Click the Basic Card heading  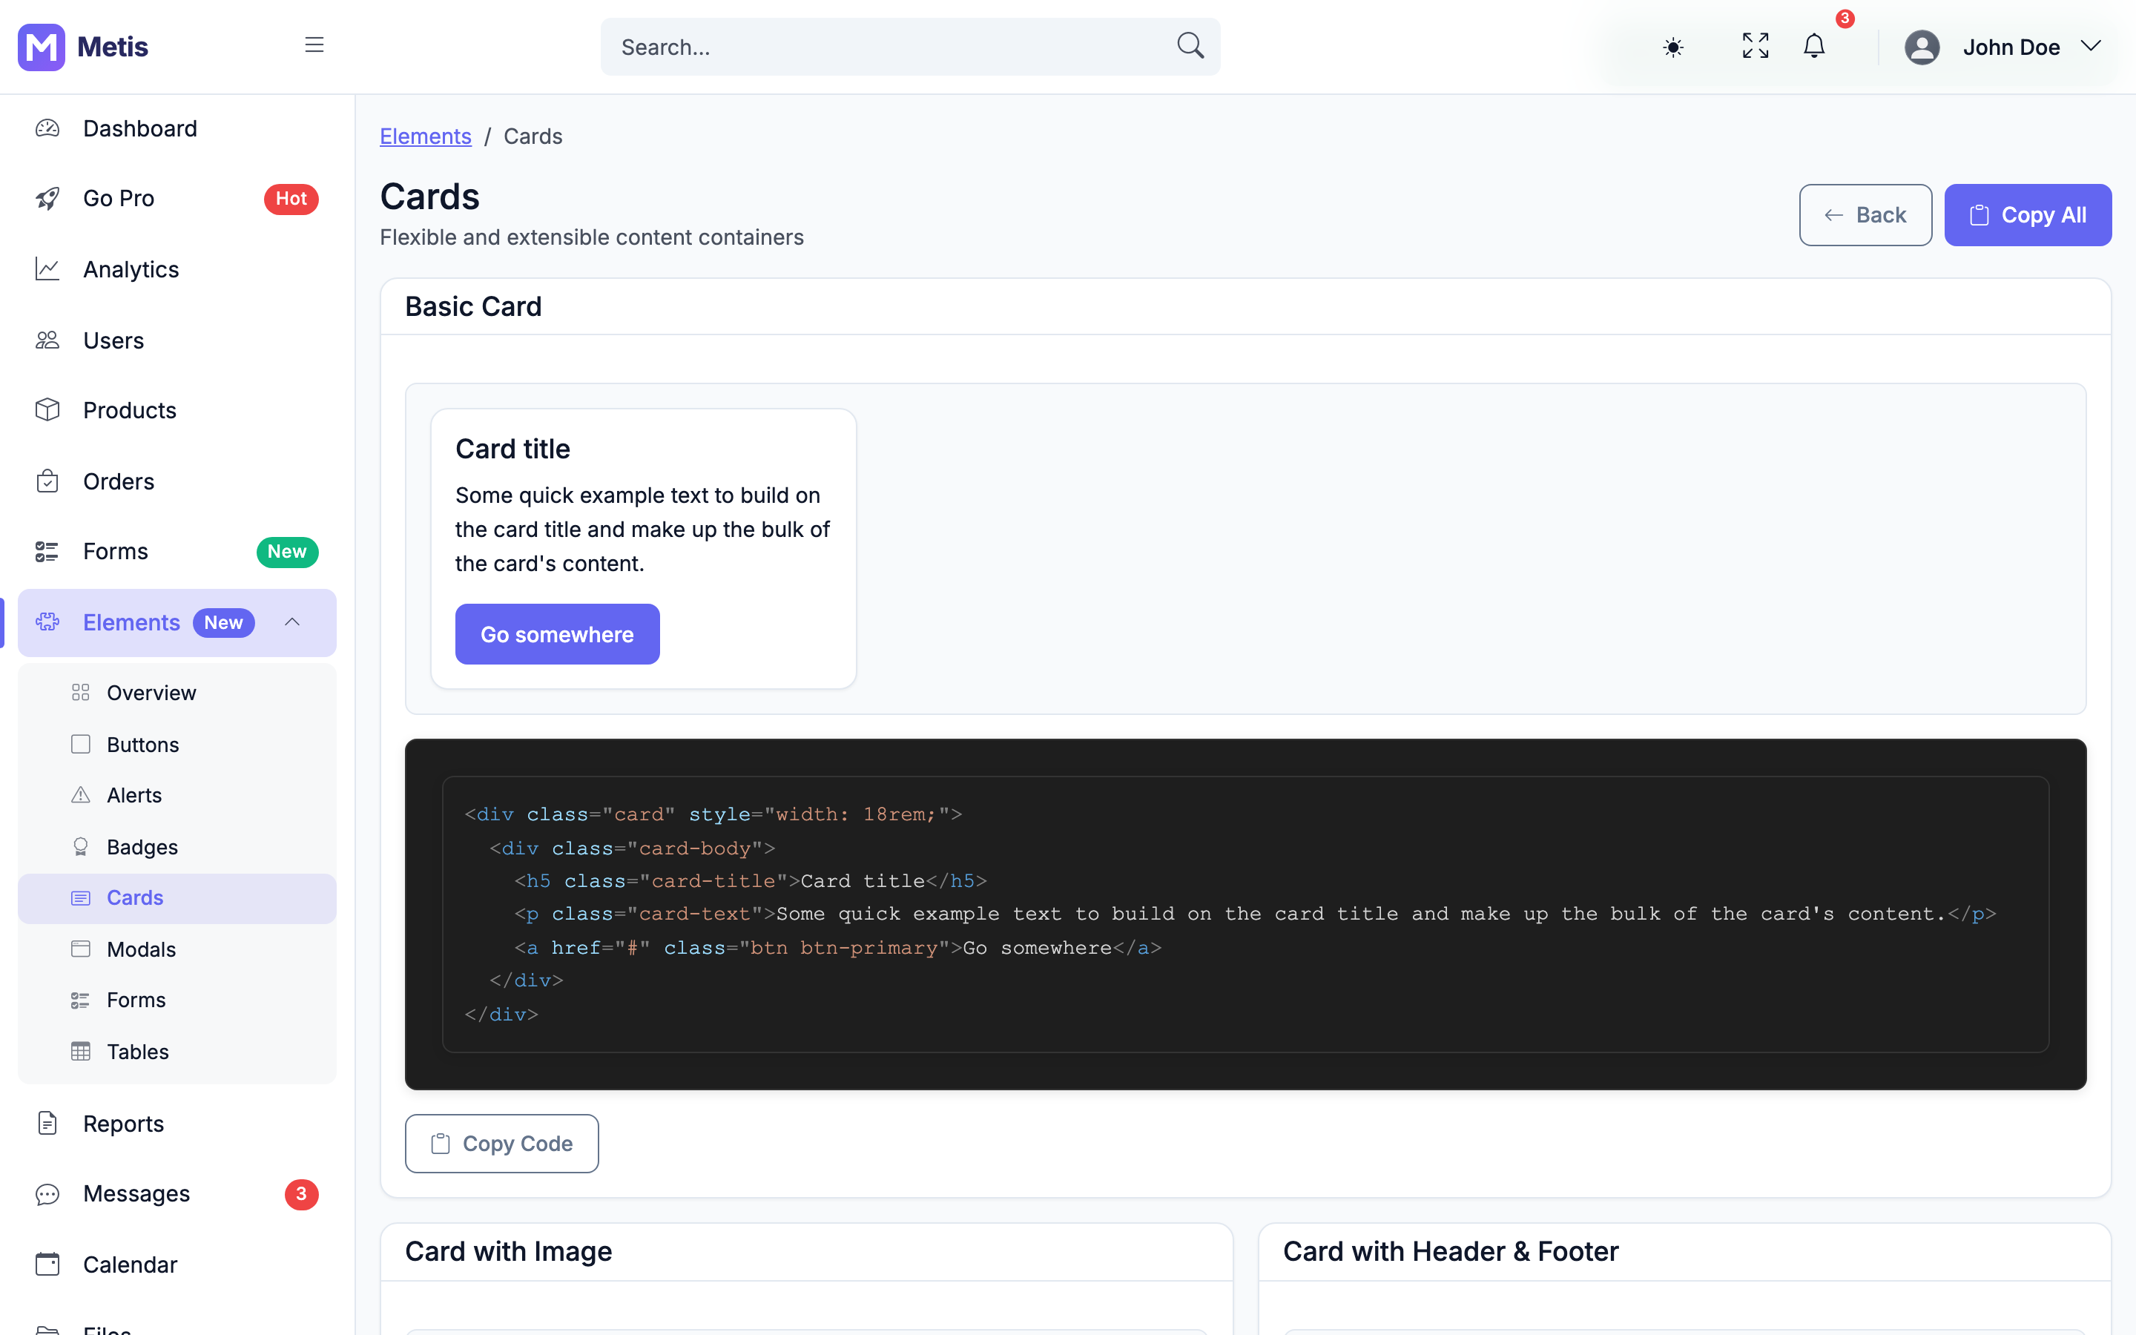point(473,306)
